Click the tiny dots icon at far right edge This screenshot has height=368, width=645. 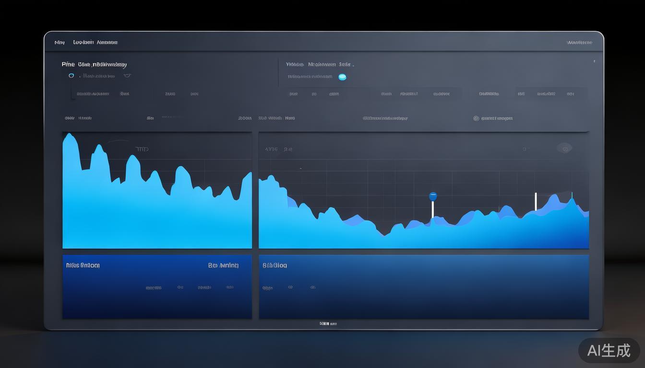pos(594,61)
